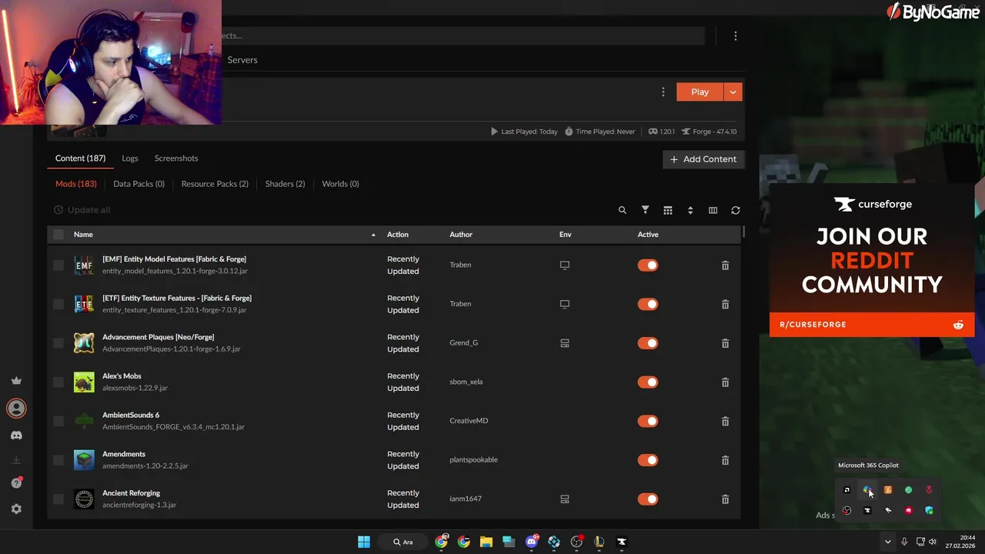The width and height of the screenshot is (985, 554).
Task: Open the filter funnel icon
Action: [645, 210]
